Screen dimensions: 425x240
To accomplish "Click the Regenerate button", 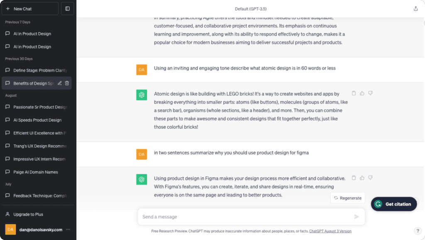I will [x=348, y=198].
